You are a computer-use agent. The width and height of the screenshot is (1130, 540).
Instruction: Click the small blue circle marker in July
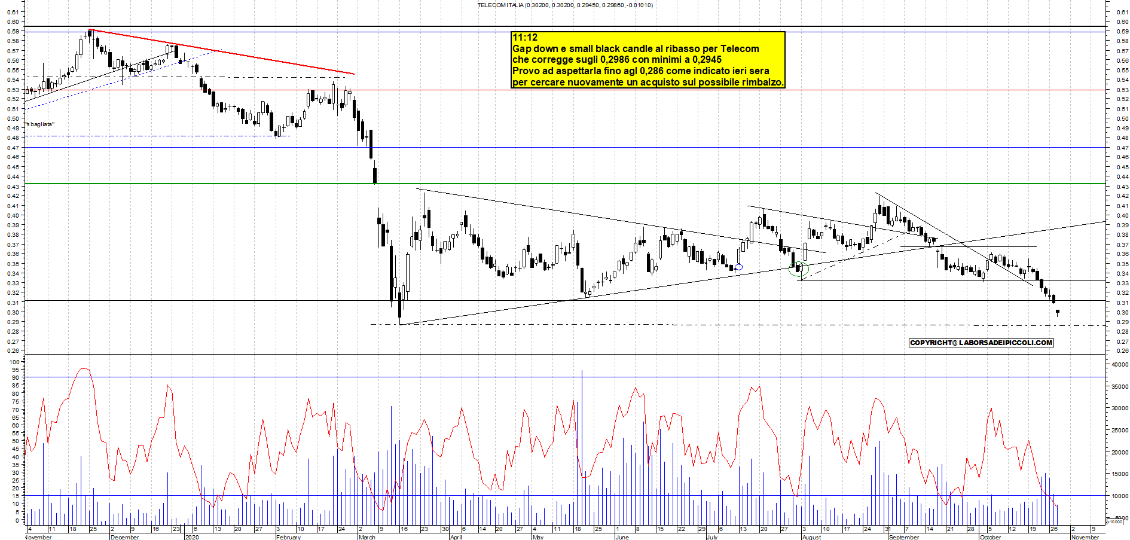click(x=739, y=267)
